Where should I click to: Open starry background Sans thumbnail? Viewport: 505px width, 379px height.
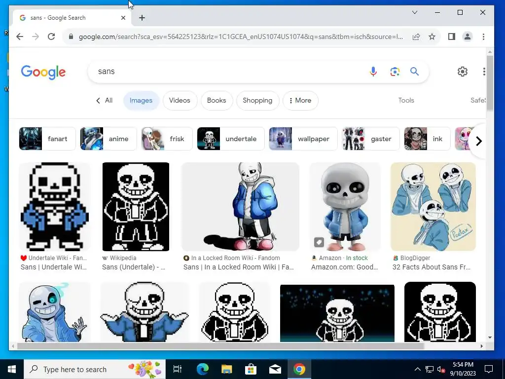click(x=337, y=313)
